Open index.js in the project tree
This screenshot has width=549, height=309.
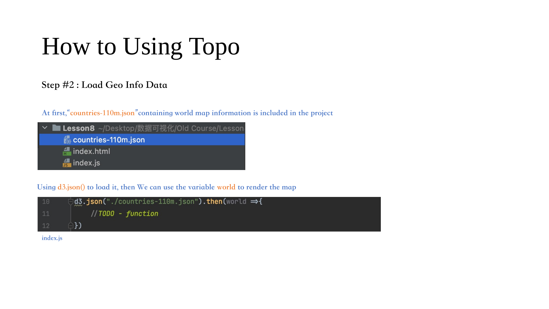[86, 163]
